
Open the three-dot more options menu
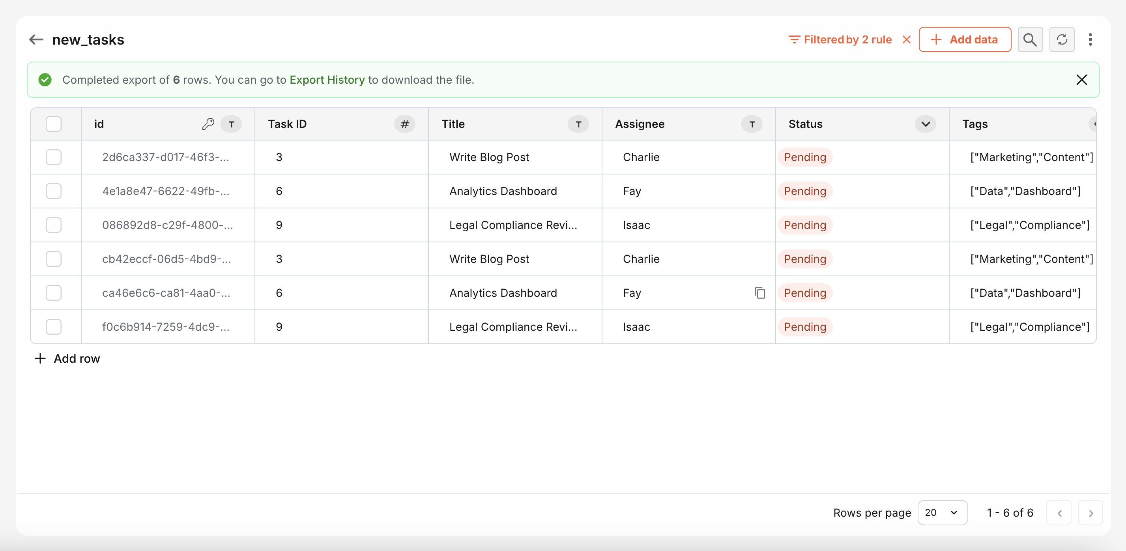[x=1090, y=40]
